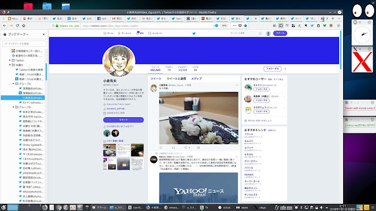Click フォローする on the profile

[273, 69]
